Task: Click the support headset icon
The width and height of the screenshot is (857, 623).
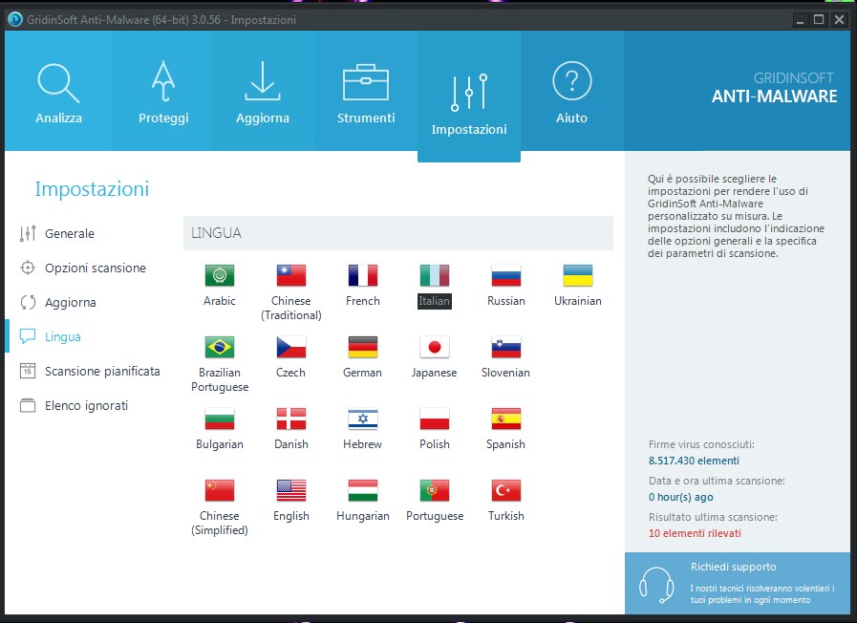Action: [x=655, y=585]
